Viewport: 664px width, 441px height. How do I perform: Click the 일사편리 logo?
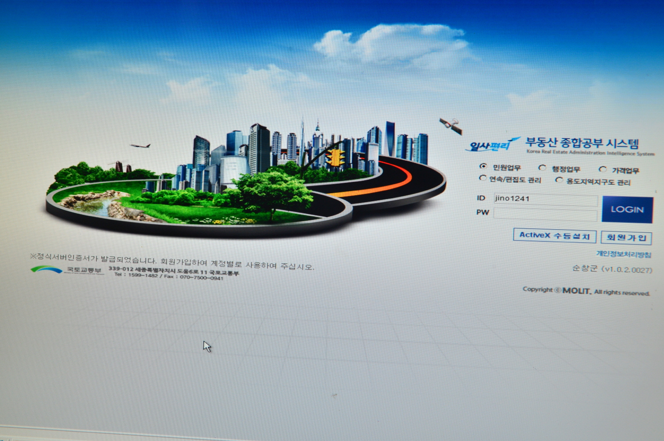point(491,145)
